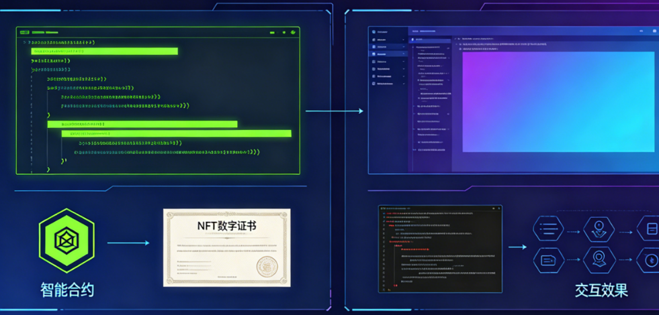Click the 交互效果 label
This screenshot has width=659, height=315.
601,290
